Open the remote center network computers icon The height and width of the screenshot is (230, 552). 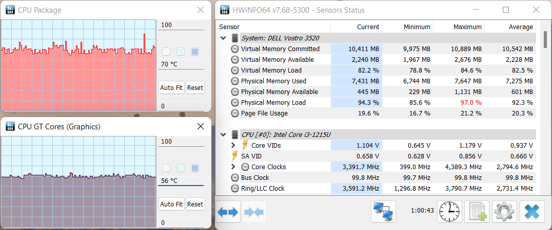pyautogui.click(x=384, y=212)
